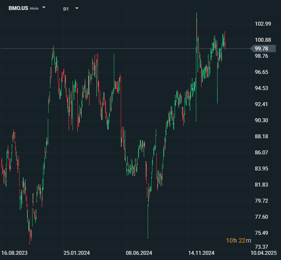Image resolution: width=281 pixels, height=260 pixels.
Task: Click the D1 interval label
Action: coord(66,9)
